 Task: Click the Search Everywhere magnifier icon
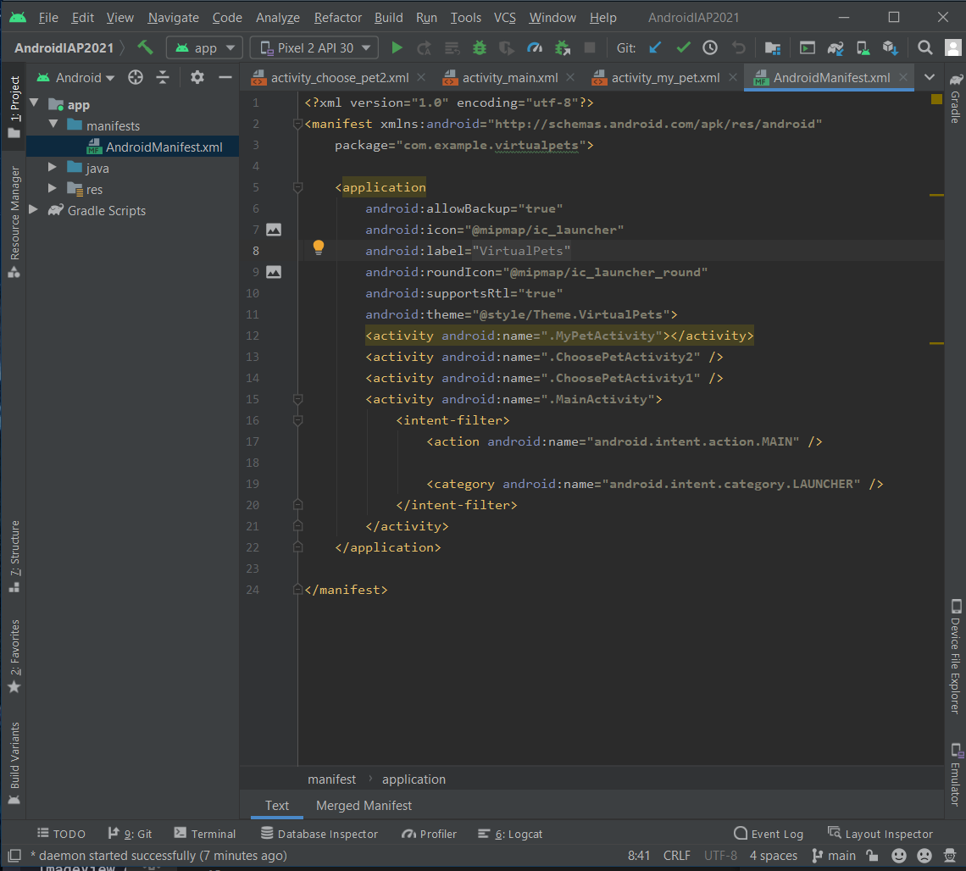pos(925,48)
